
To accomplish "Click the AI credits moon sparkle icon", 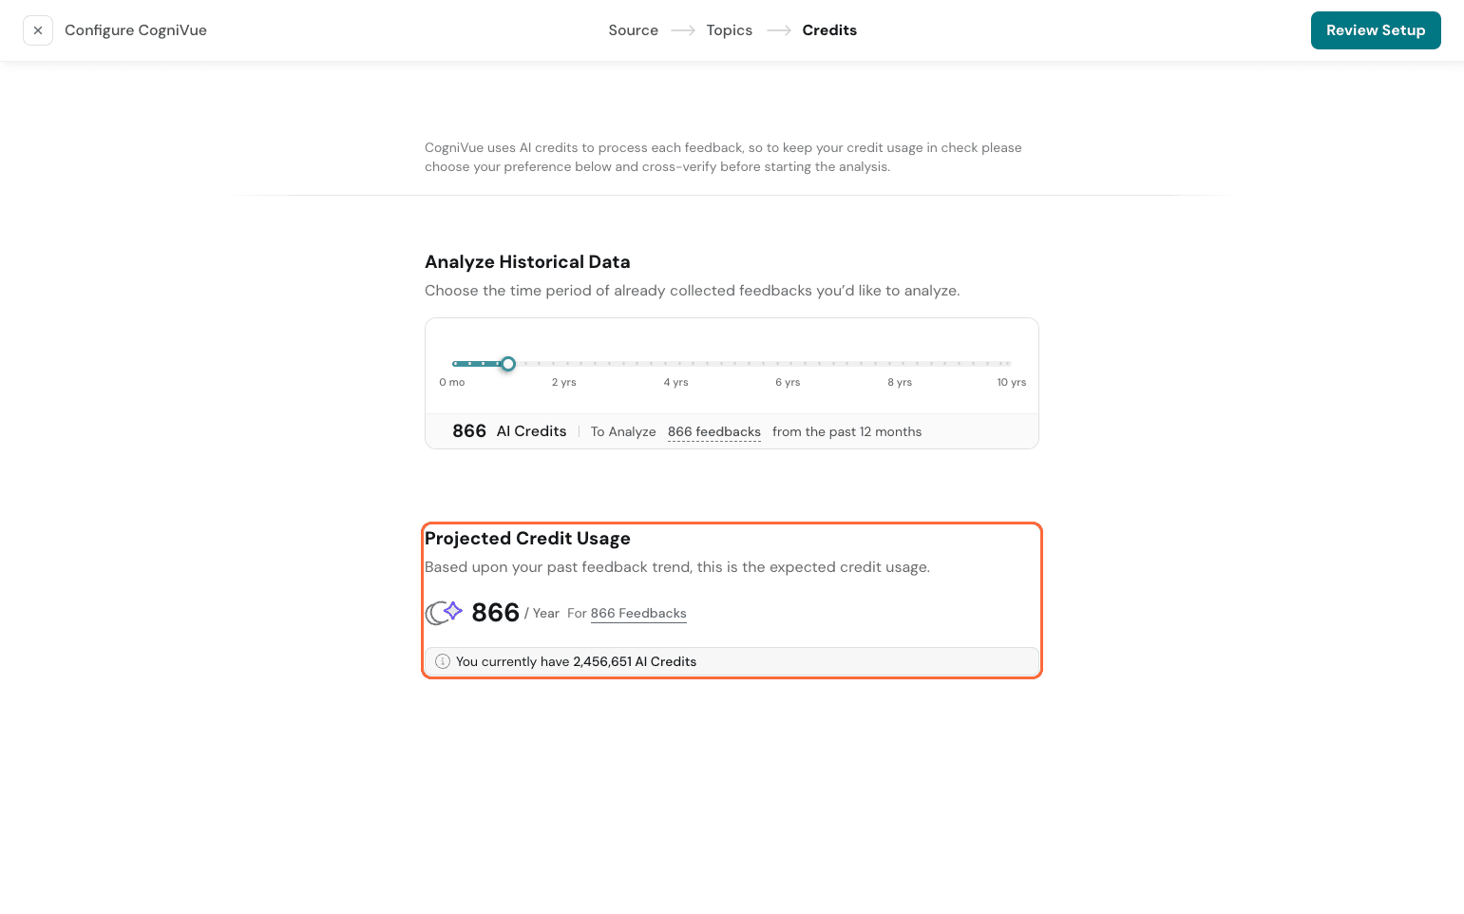I will click(444, 613).
